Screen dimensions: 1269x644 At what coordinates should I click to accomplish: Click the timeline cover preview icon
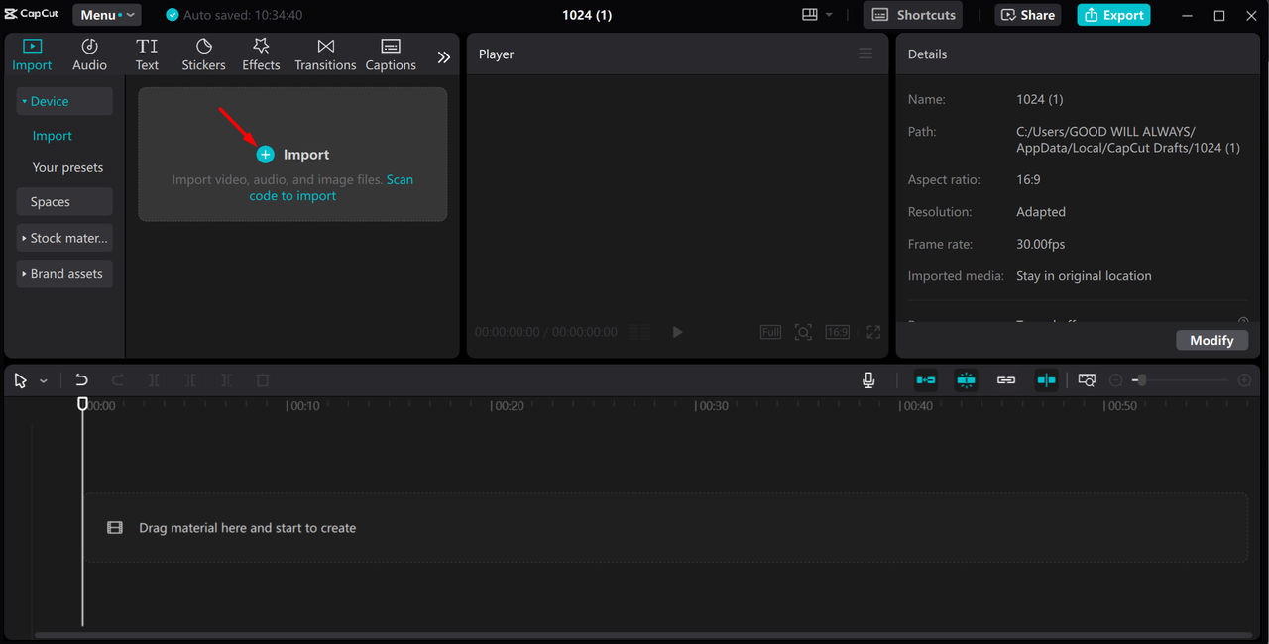[1087, 380]
